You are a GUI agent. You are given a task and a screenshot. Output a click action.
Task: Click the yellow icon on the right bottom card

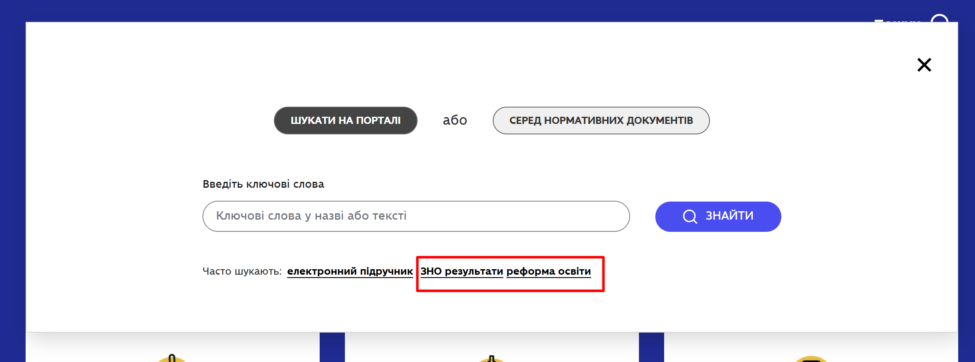coord(811,359)
